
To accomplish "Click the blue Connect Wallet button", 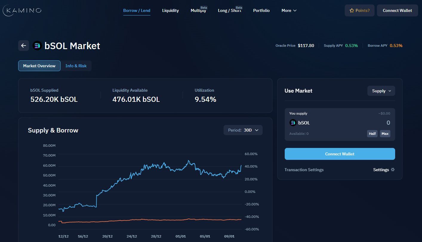I will [340, 154].
